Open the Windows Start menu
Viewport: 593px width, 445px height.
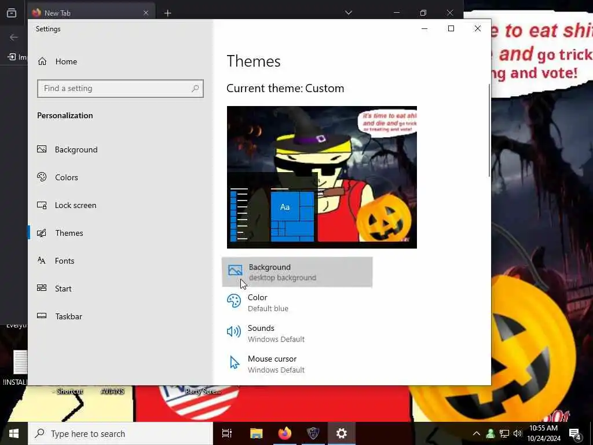pyautogui.click(x=14, y=433)
